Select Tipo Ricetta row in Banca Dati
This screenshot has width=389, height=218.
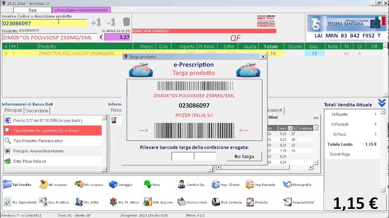click(53, 131)
